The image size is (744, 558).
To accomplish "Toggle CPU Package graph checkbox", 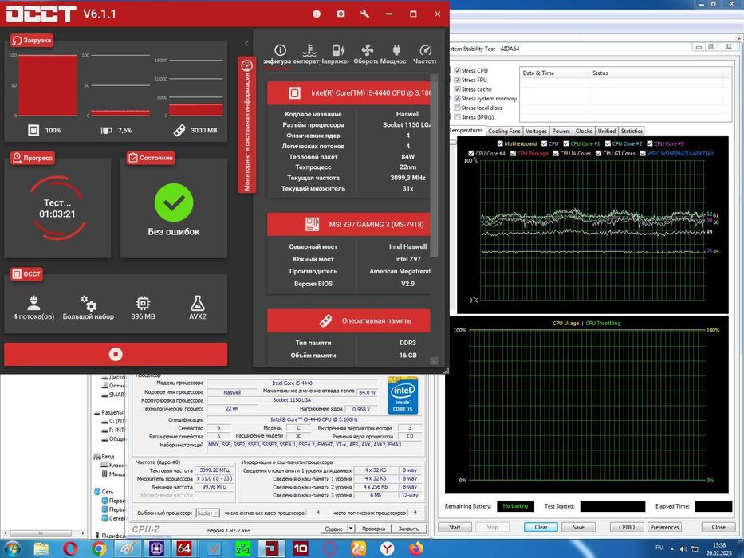I will [x=513, y=153].
